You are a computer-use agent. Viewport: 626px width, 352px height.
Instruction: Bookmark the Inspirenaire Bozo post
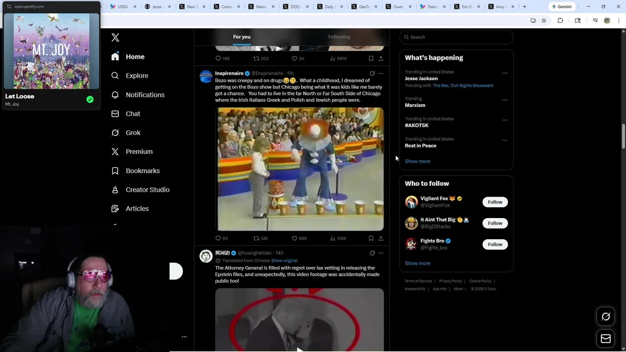pyautogui.click(x=371, y=239)
